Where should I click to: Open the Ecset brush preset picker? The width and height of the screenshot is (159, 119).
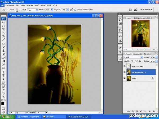(20, 10)
